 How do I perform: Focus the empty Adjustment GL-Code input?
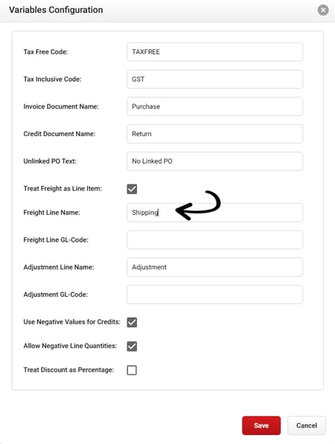(x=215, y=295)
